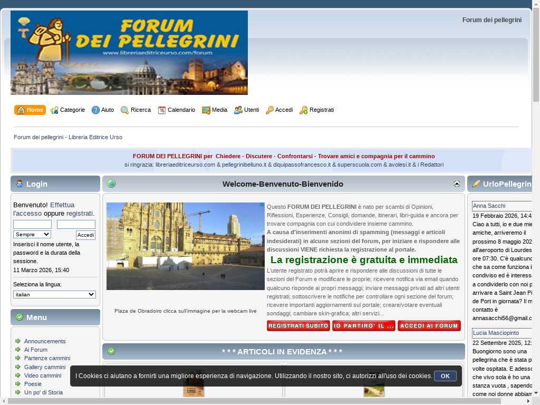This screenshot has height=405, width=540.
Task: Open the Calendario calendar icon
Action: pos(162,110)
